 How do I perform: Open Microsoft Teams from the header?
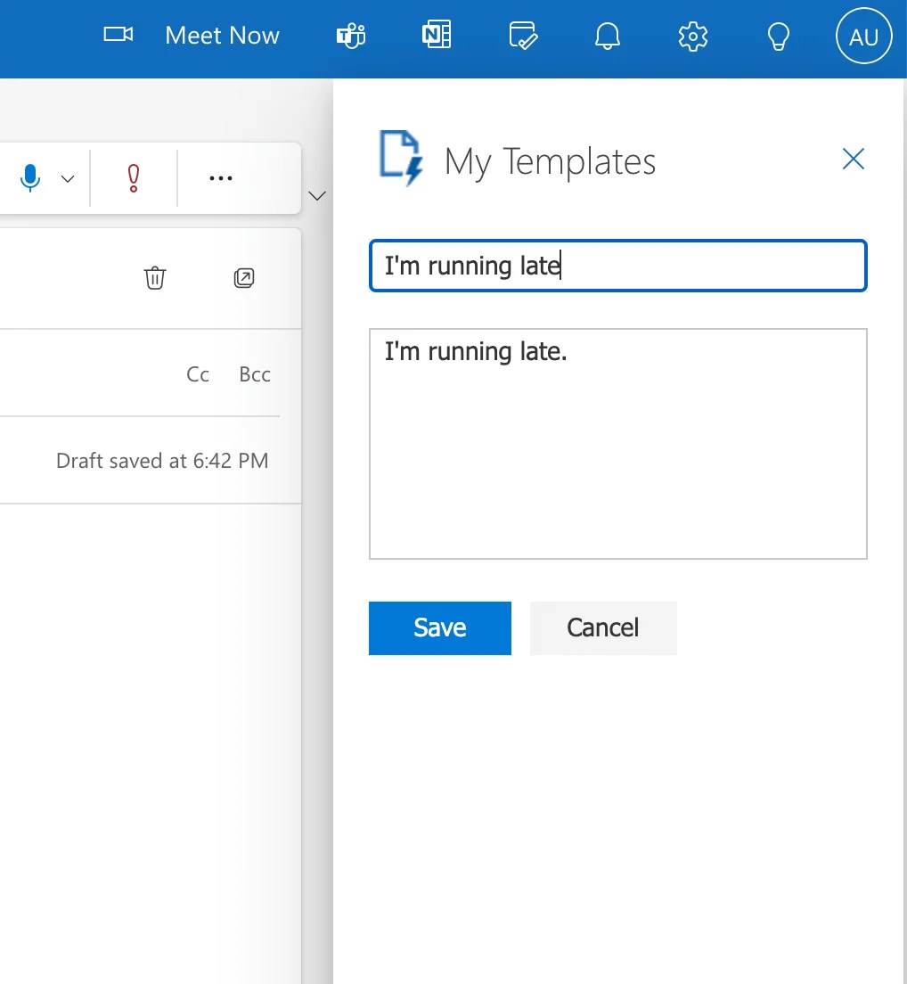click(x=351, y=35)
